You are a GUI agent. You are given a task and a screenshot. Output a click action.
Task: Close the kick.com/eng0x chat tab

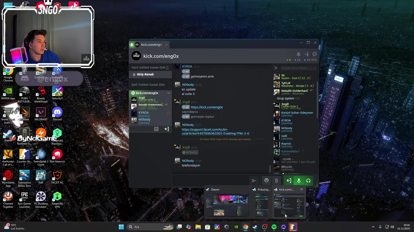tap(167, 45)
